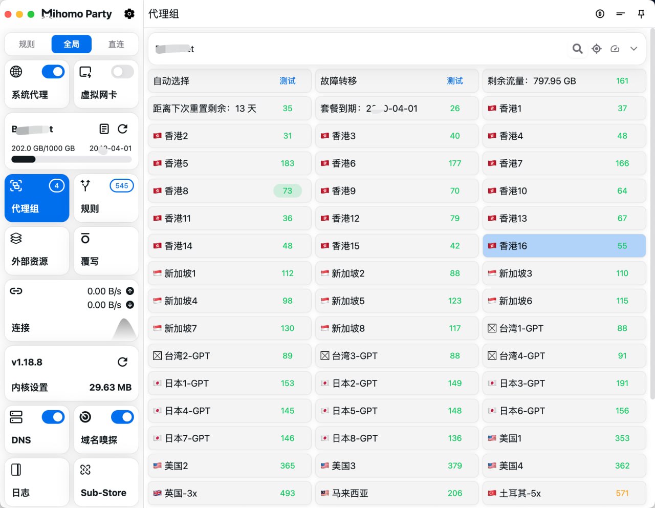Viewport: 655px width, 508px height.
Task: Disable the 域名嗅探 switch
Action: point(122,417)
